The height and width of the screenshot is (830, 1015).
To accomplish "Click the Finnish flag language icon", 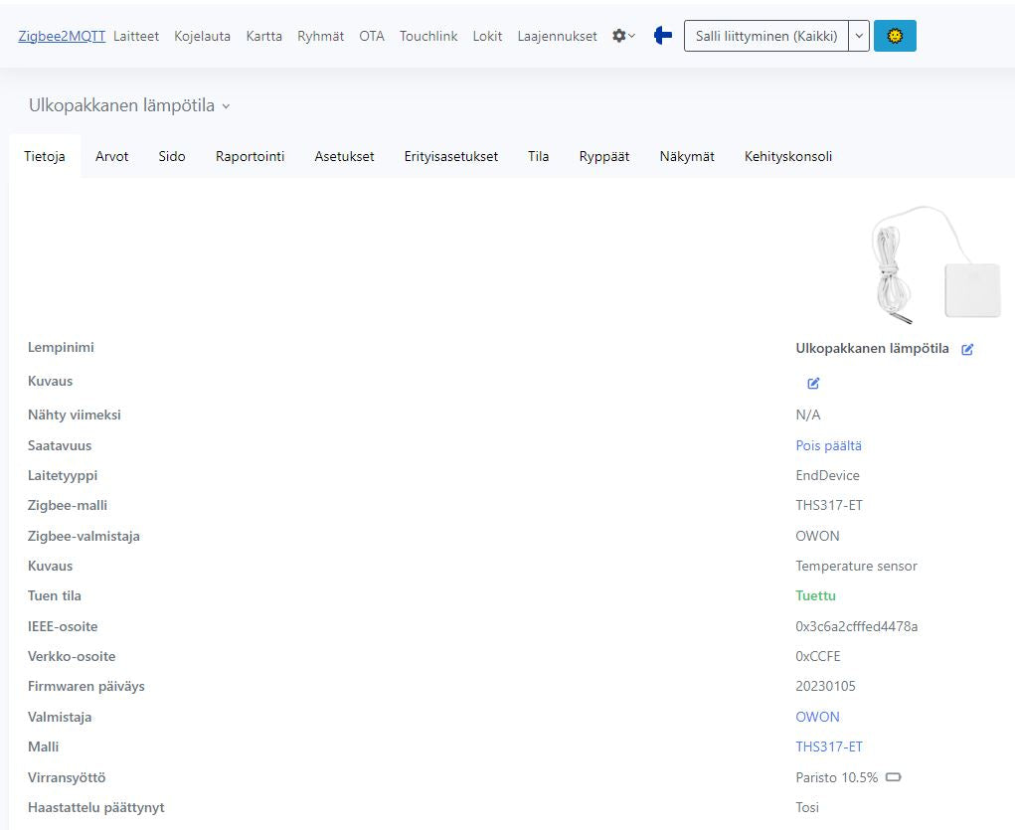I will tap(662, 36).
